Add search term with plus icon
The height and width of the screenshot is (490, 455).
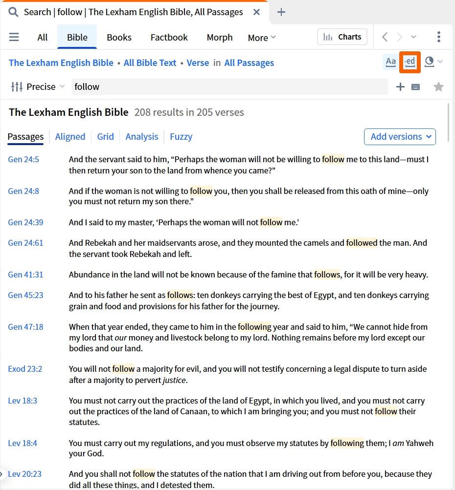[x=400, y=86]
